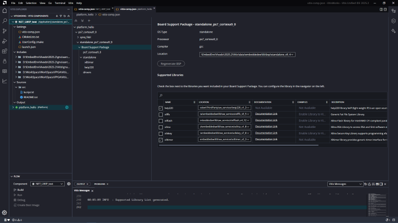Click the supported libraries search field
The width and height of the screenshot is (398, 223).
pyautogui.click(x=272, y=96)
